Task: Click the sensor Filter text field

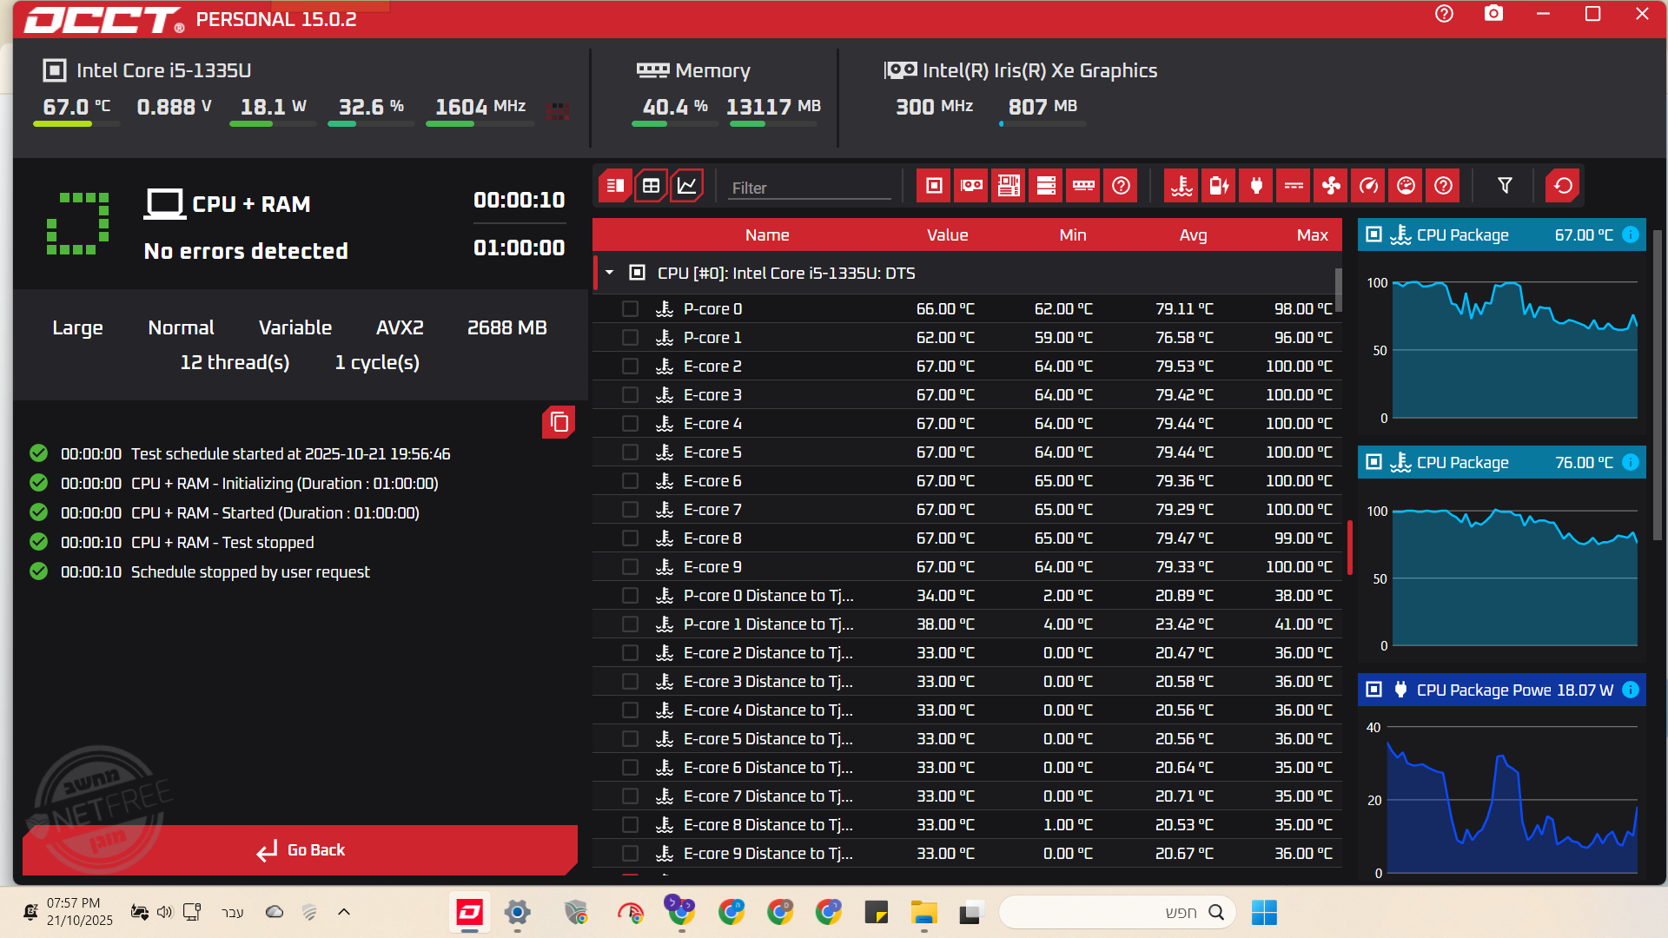Action: click(x=808, y=188)
